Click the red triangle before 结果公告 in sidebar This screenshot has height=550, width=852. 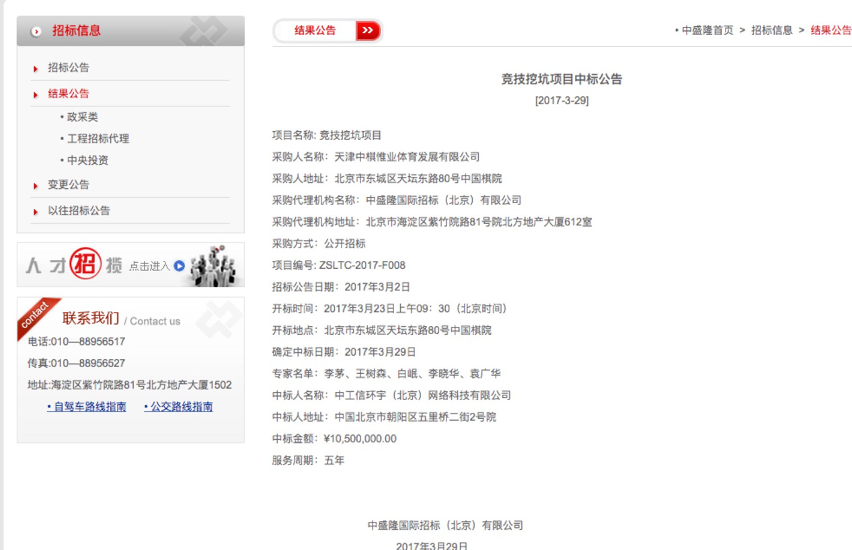click(36, 95)
